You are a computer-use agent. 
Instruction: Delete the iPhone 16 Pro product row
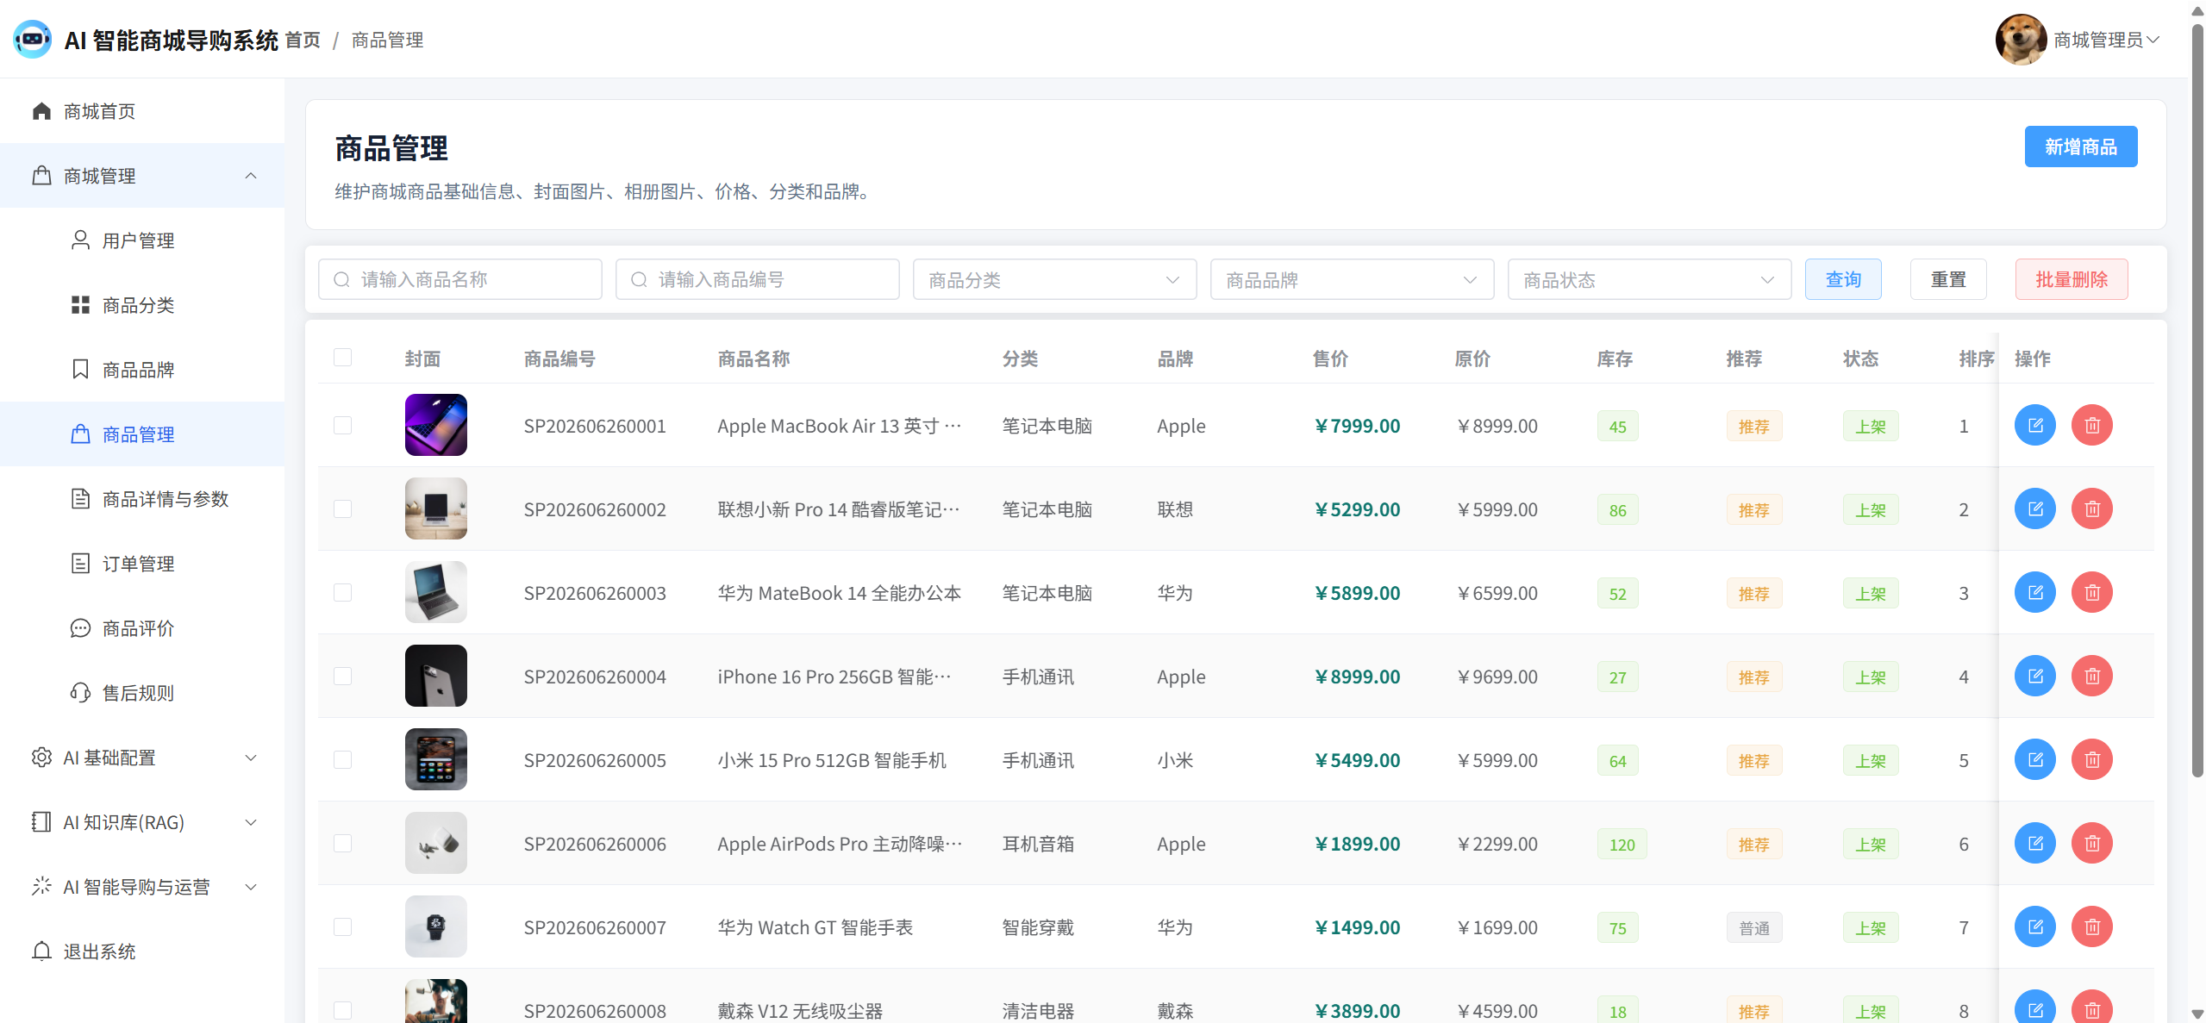pyautogui.click(x=2091, y=677)
